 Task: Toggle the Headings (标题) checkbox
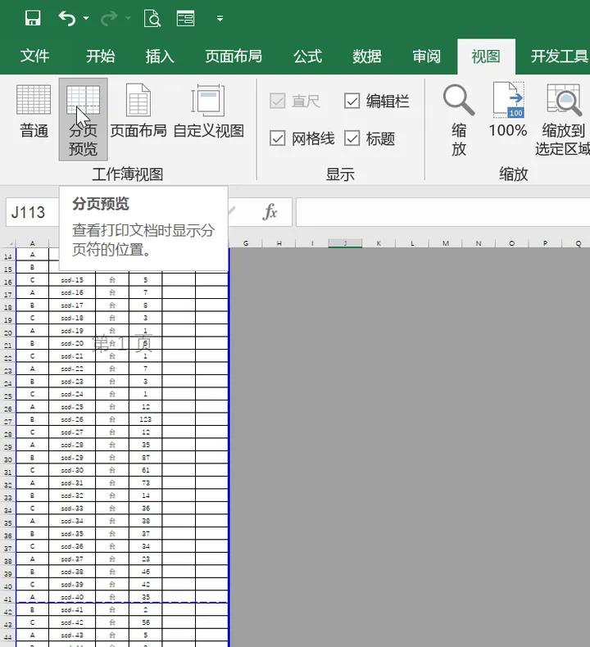pos(352,138)
